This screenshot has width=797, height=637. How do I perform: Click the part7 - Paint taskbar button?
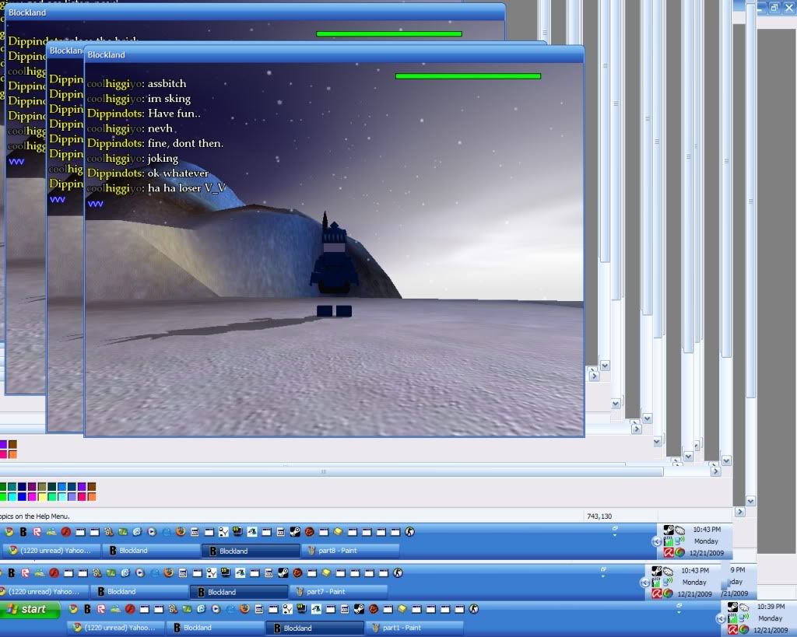[x=339, y=592]
